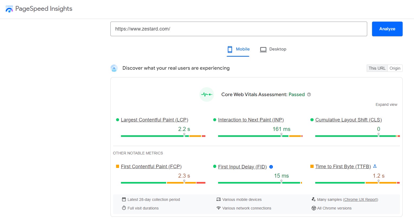Click the orange square beside TTFB
The height and width of the screenshot is (223, 414).
point(312,167)
